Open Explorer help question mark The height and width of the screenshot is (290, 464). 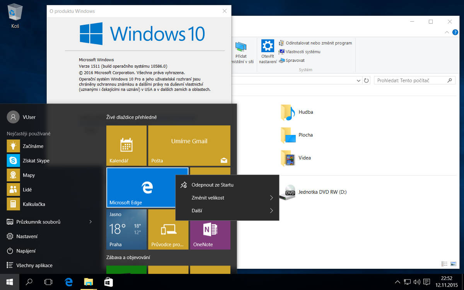(455, 32)
